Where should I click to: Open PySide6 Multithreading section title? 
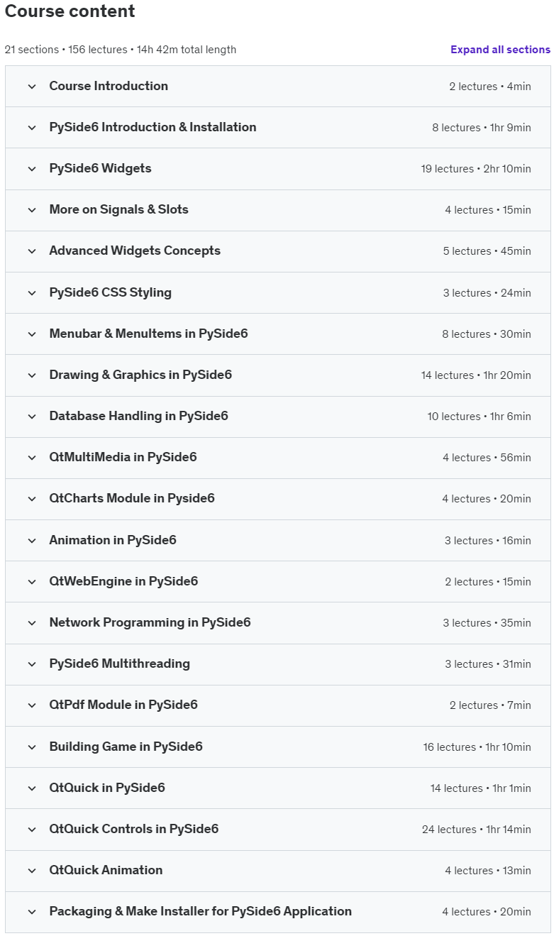119,664
